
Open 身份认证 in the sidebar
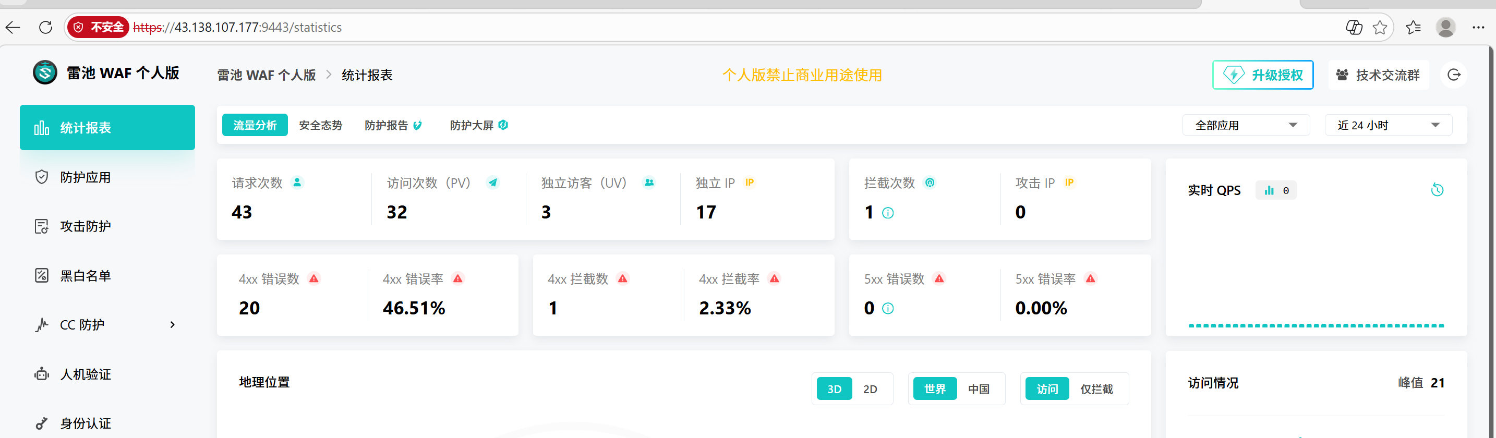(107, 423)
